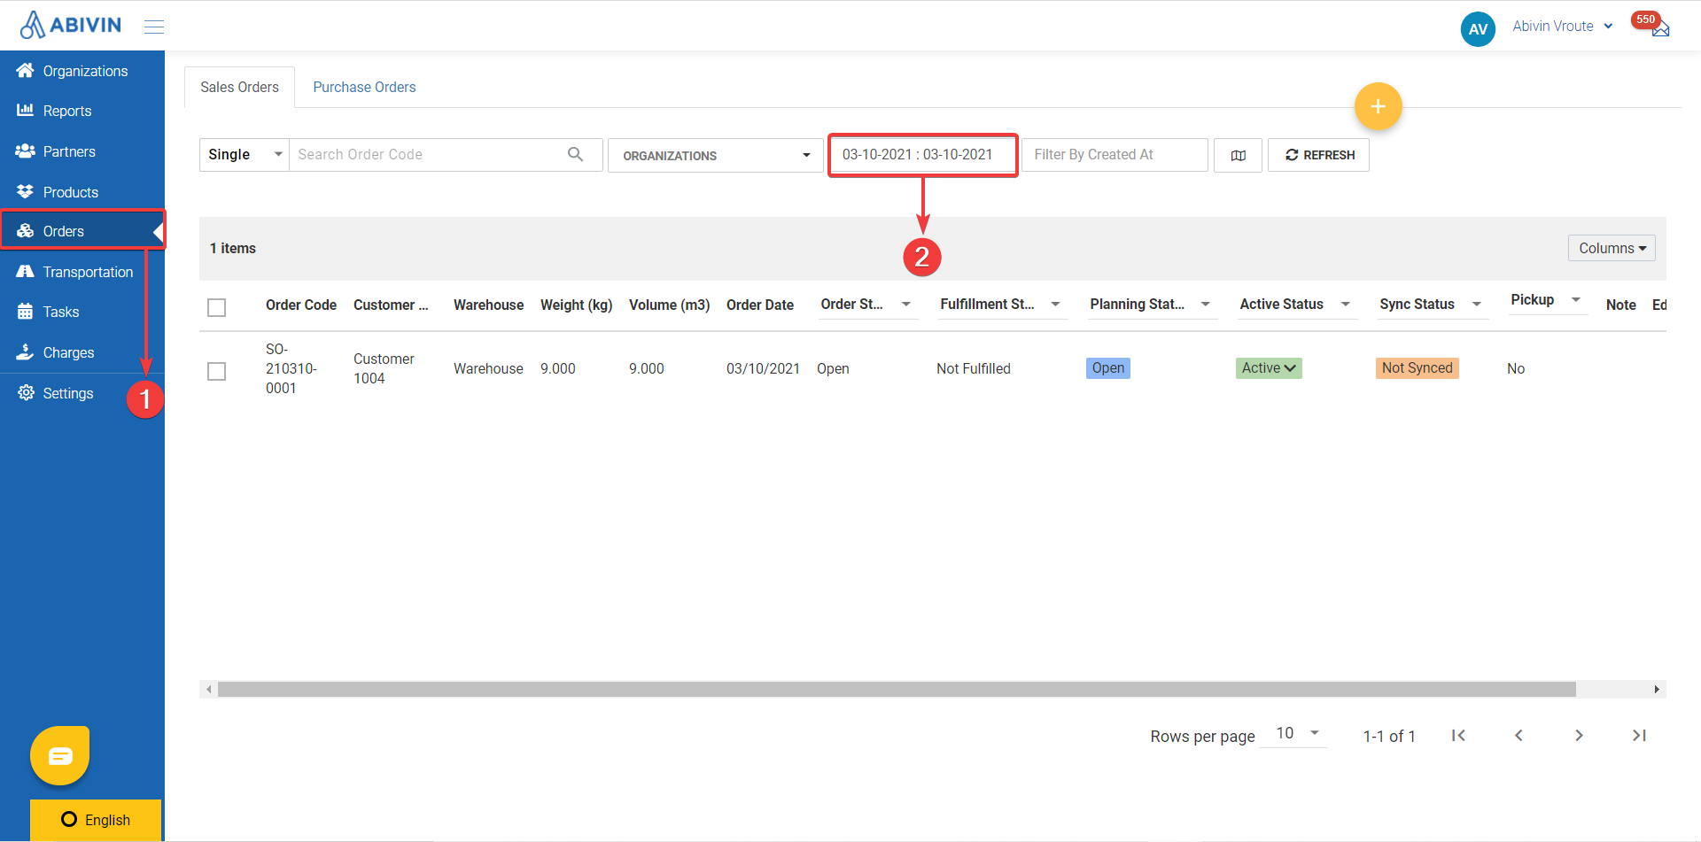The width and height of the screenshot is (1701, 842).
Task: Open Planning Status column filter
Action: click(1205, 304)
